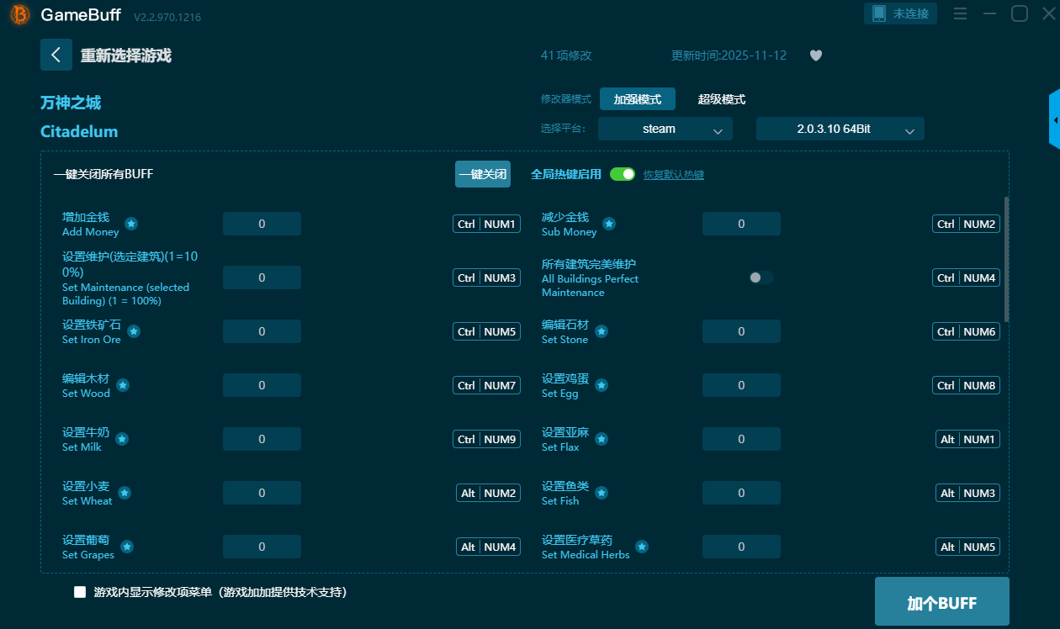Switch to 超级模式 mode tab

click(721, 99)
